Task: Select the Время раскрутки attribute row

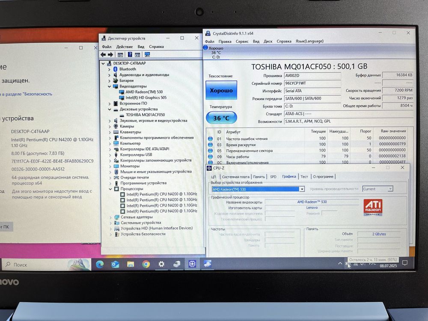Action: click(307, 144)
